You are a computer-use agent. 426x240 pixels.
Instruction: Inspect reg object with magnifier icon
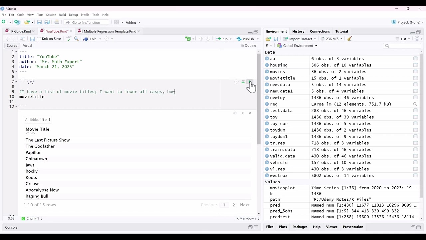[415, 104]
